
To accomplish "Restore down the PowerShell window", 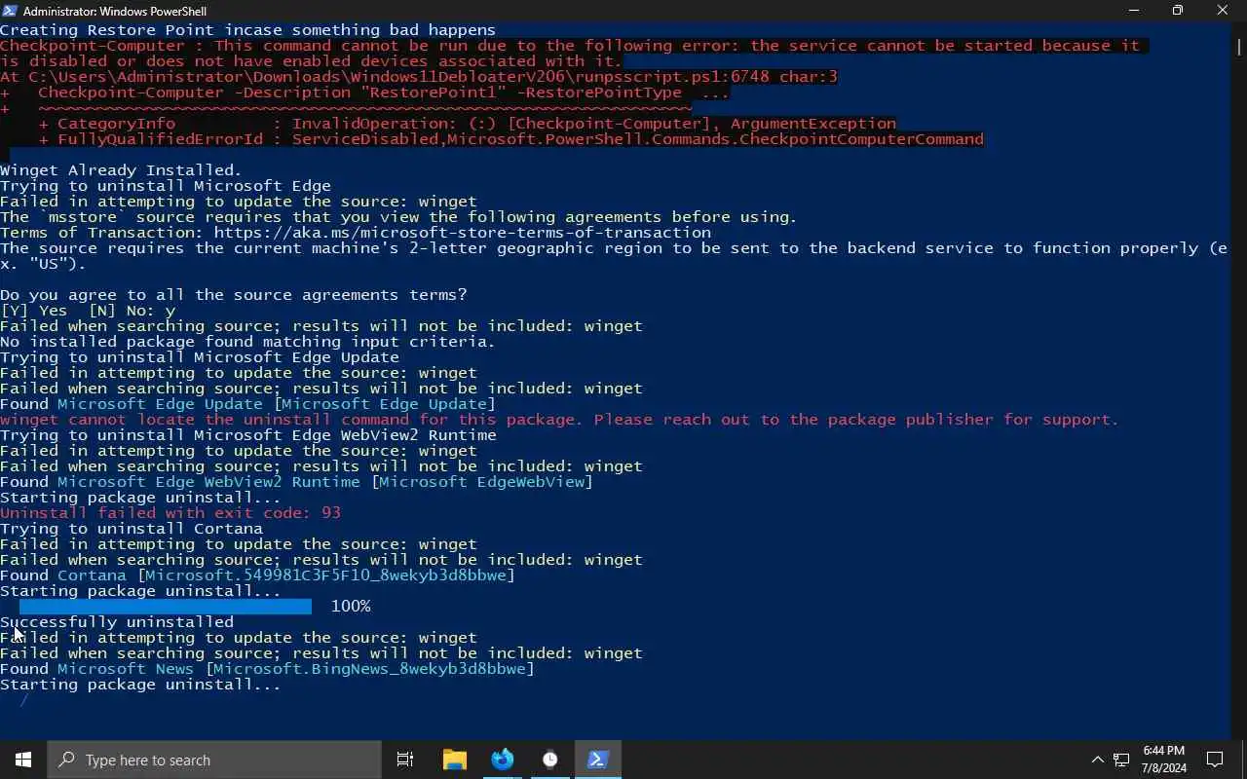I will (x=1178, y=11).
